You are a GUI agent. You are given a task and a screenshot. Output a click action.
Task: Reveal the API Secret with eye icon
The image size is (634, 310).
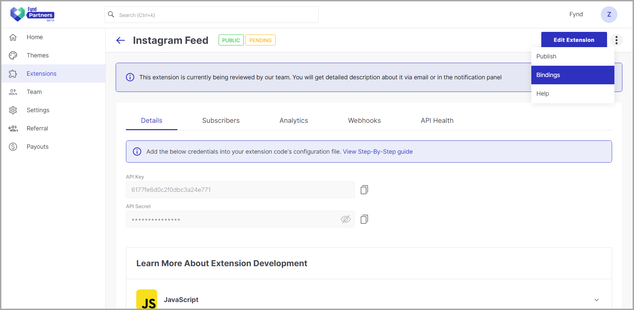click(x=346, y=219)
